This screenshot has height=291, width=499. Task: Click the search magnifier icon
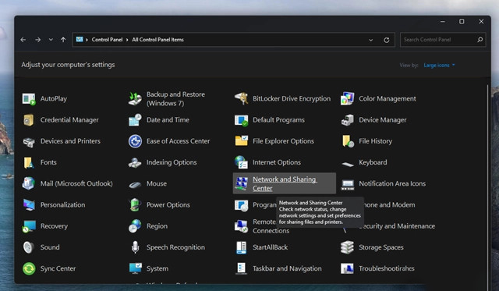tap(480, 40)
